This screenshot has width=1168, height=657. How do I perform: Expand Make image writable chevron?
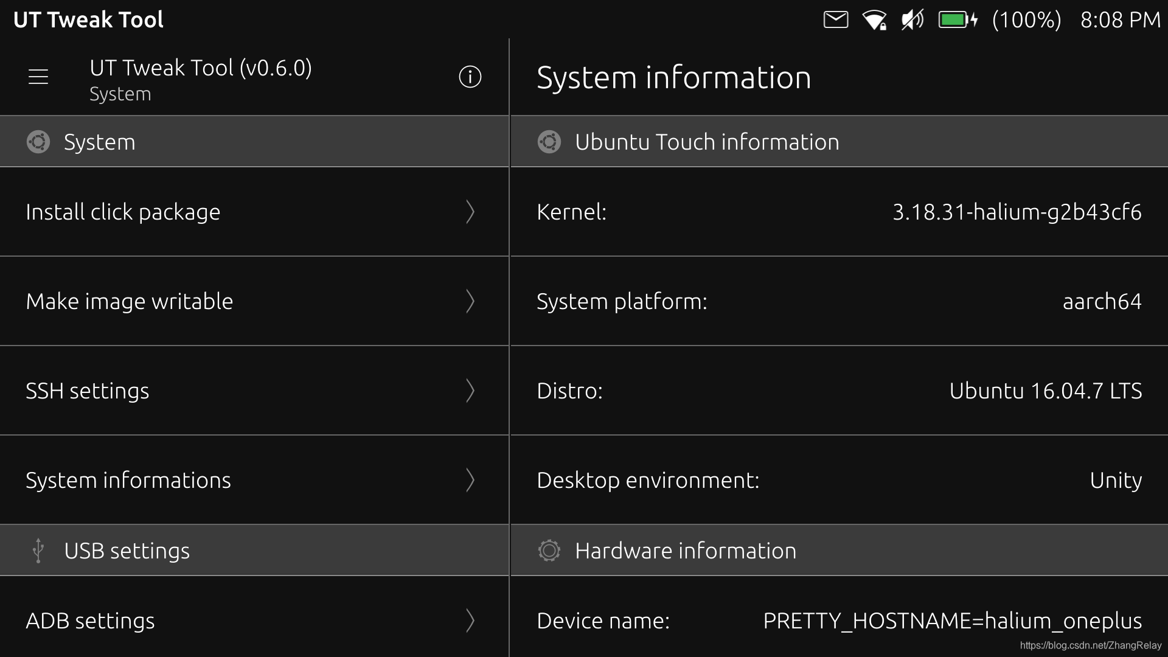pyautogui.click(x=470, y=301)
